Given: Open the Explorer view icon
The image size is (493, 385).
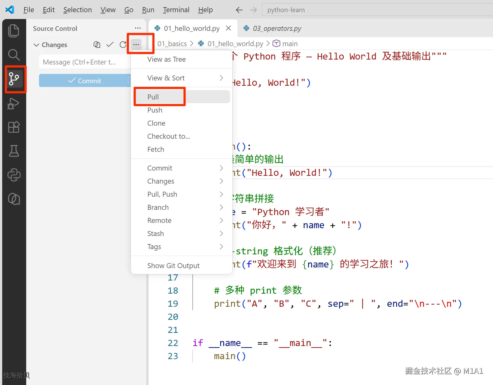Looking at the screenshot, I should coord(14,31).
